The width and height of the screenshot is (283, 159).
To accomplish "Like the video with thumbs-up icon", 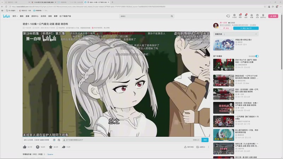I will click(25, 147).
